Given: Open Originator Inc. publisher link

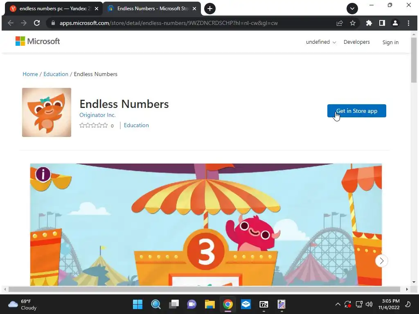Looking at the screenshot, I should point(97,115).
